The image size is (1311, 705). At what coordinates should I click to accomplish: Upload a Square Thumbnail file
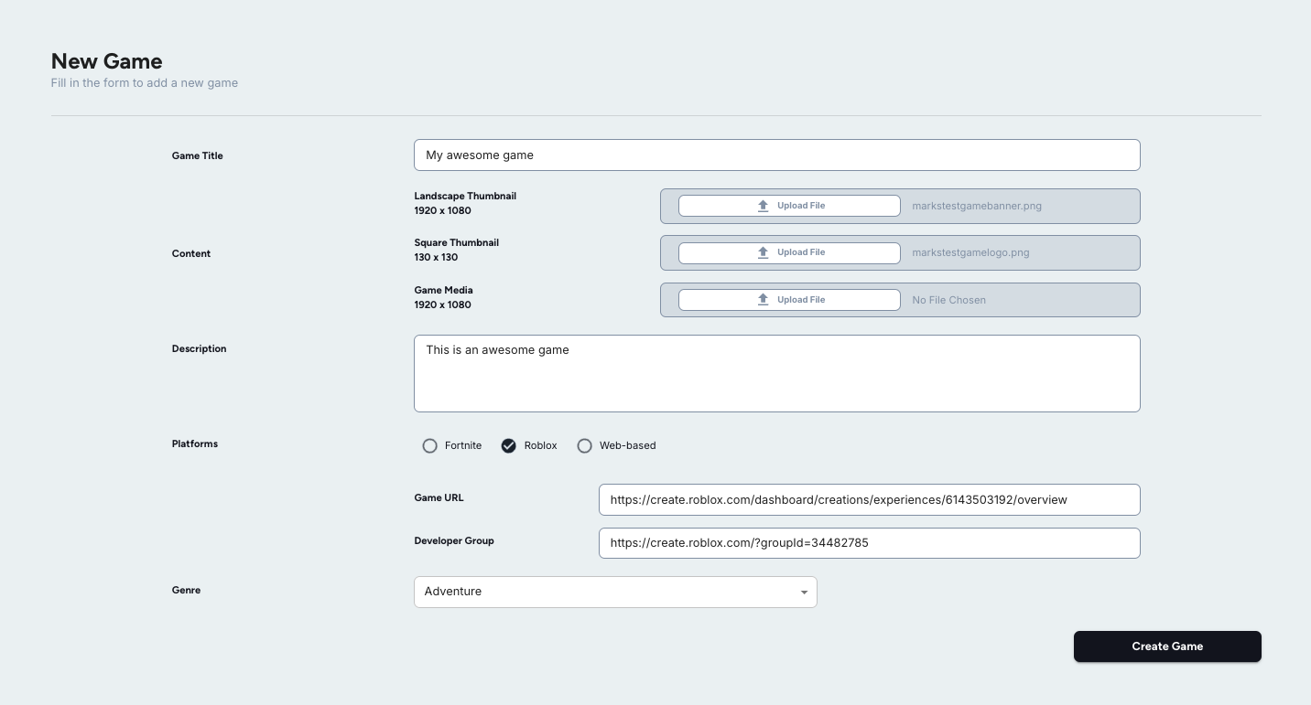pyautogui.click(x=789, y=252)
